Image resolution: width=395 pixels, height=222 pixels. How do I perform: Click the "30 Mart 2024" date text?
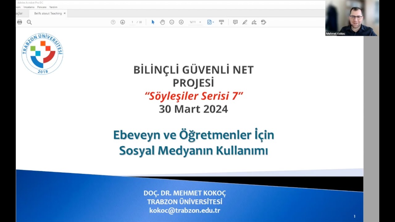point(193,109)
